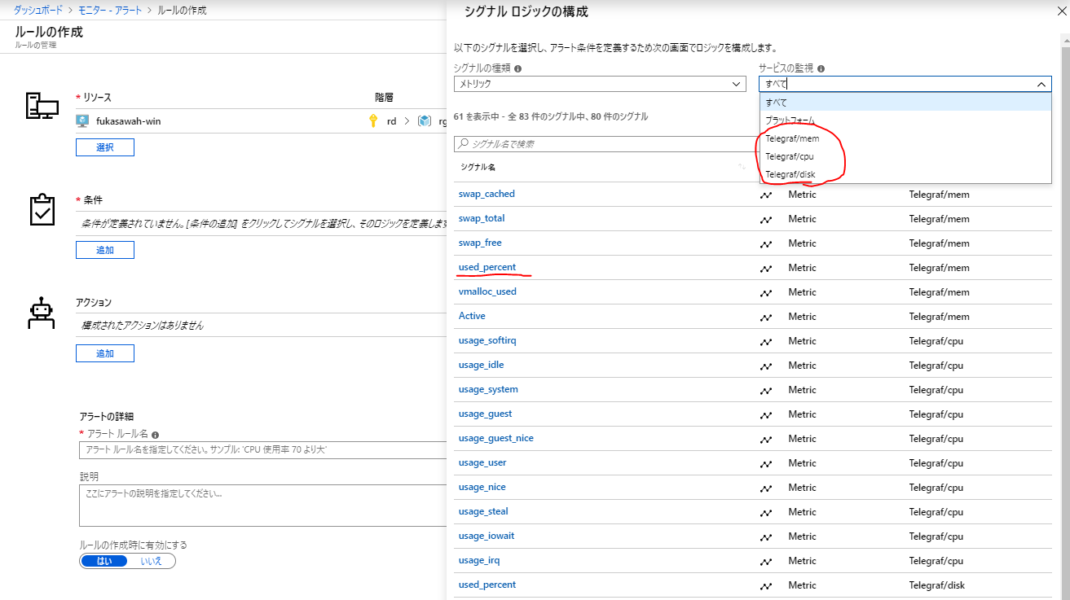1070x600 pixels.
Task: Open the usage_idle signal
Action: point(482,365)
